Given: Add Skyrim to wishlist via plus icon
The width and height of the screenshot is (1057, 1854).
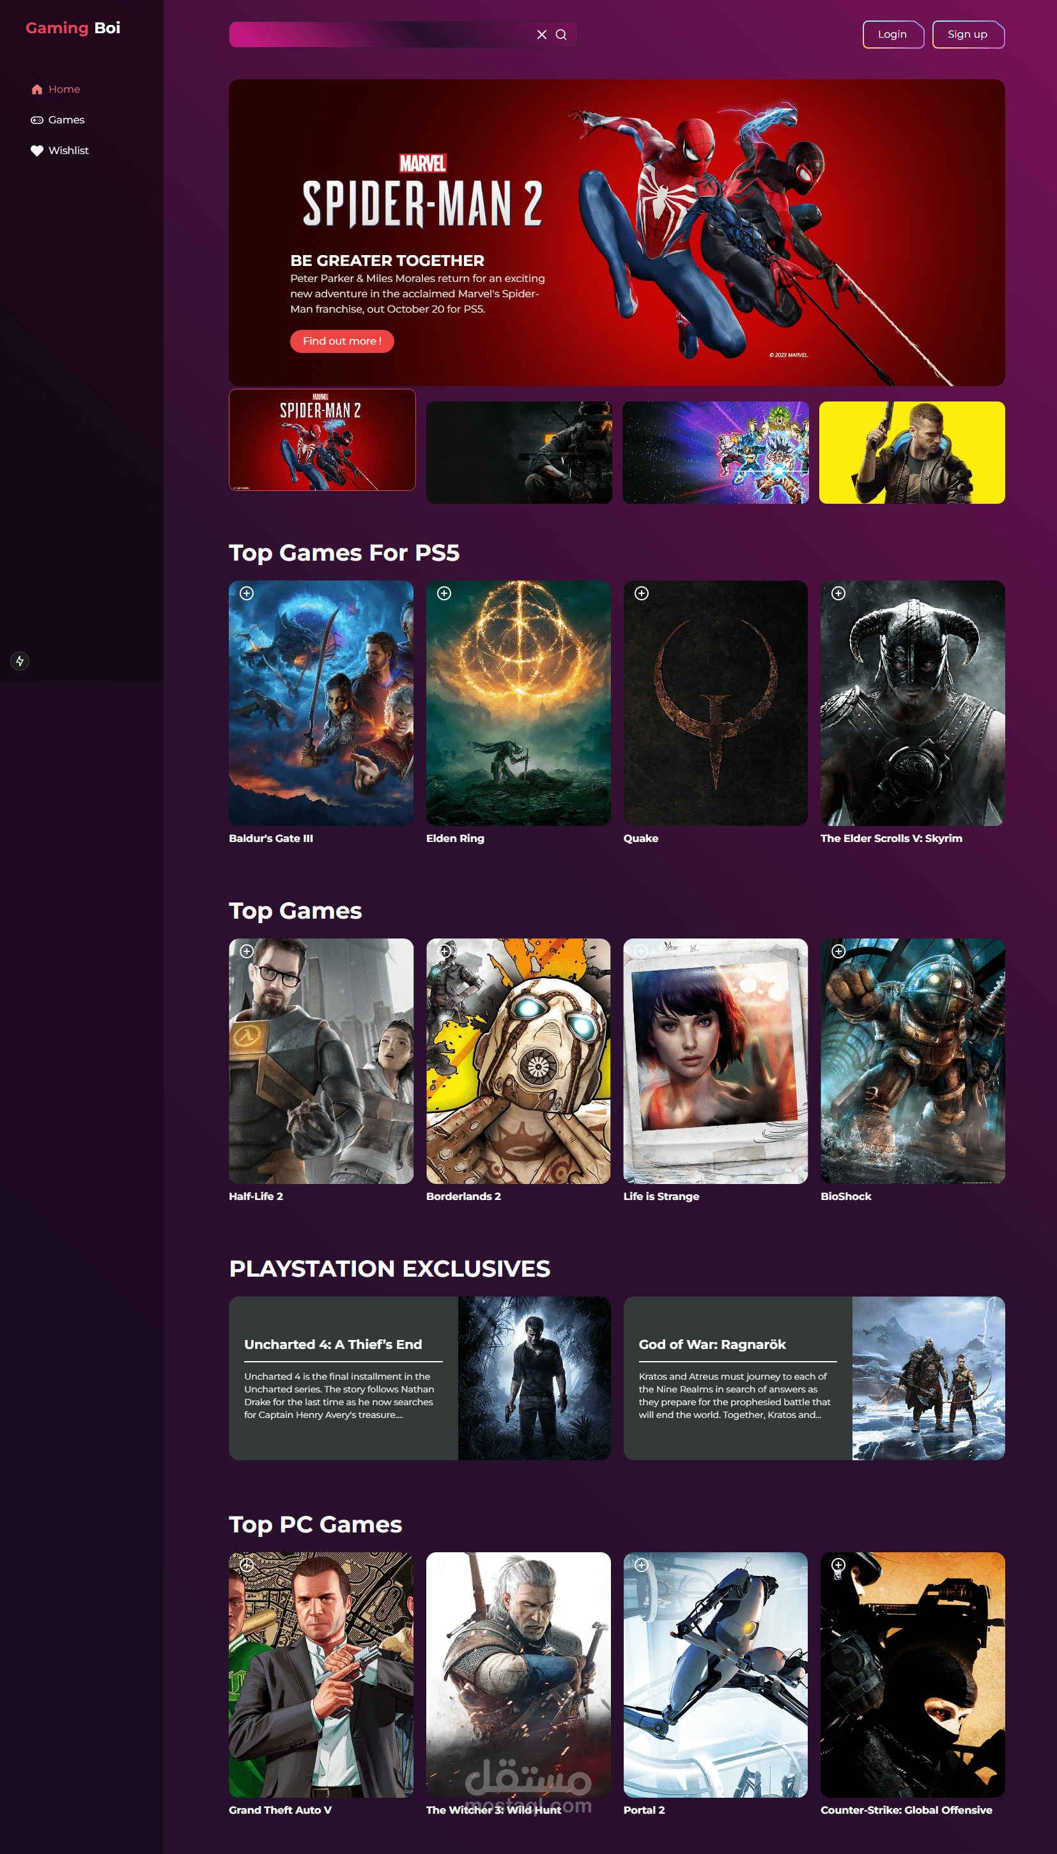Looking at the screenshot, I should click(838, 593).
